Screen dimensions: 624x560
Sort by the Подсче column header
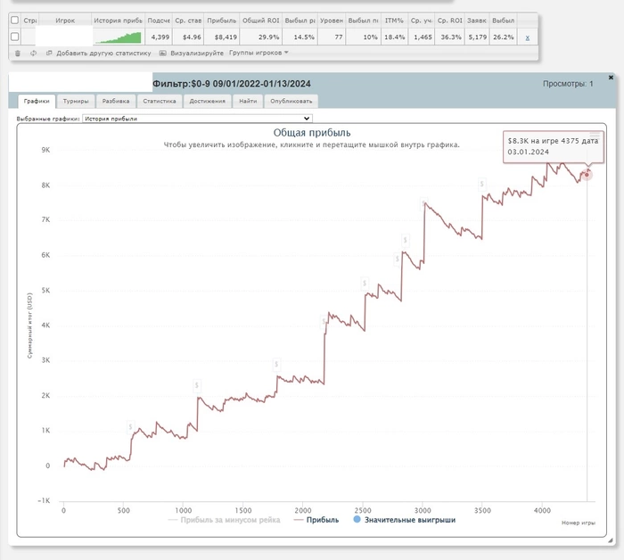click(x=159, y=21)
